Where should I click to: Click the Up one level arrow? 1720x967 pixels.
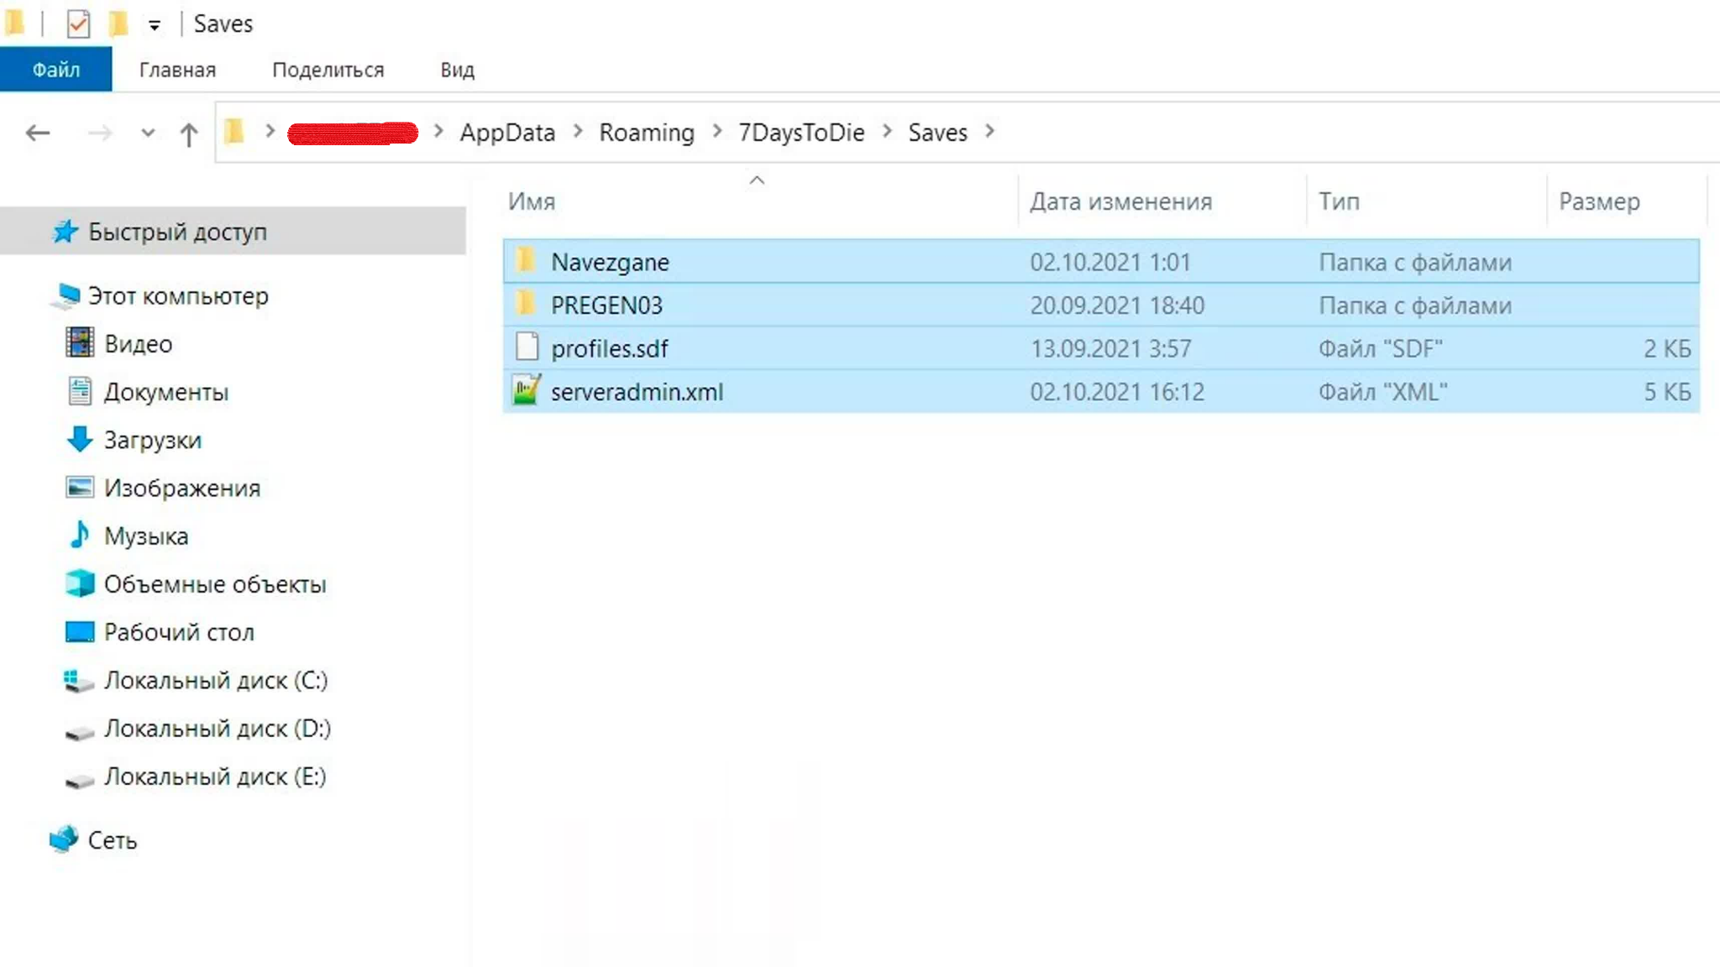(x=189, y=133)
